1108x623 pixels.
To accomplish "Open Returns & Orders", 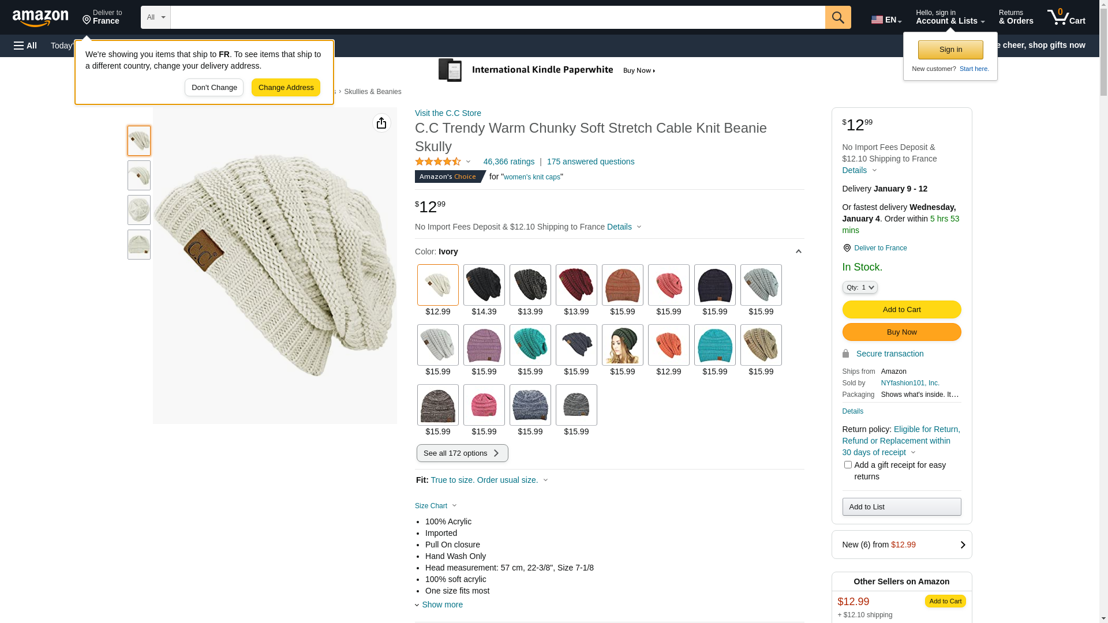I will click(1016, 17).
